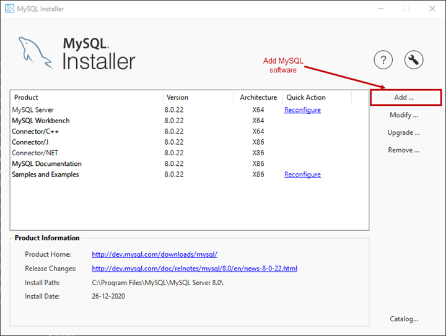Click the Product column header
The image size is (446, 336).
pyautogui.click(x=87, y=97)
